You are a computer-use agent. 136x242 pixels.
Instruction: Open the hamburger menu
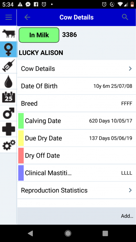9,17
